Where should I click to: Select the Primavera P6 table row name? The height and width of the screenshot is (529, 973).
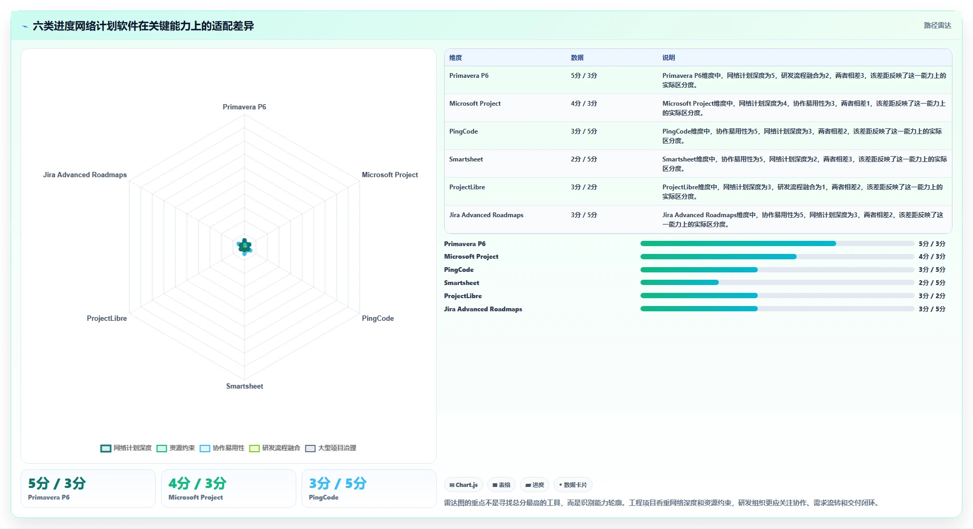pyautogui.click(x=469, y=76)
